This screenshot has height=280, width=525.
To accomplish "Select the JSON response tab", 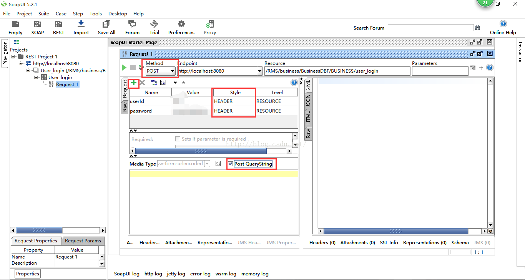I will [x=308, y=101].
